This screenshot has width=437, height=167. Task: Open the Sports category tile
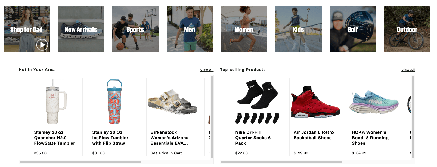click(135, 29)
